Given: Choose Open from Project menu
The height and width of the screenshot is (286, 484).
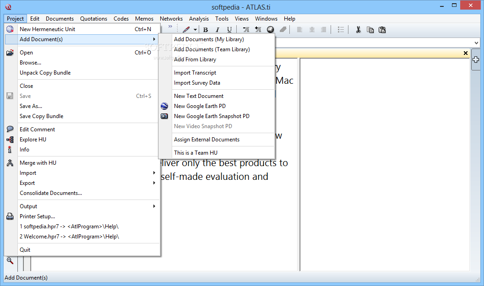Looking at the screenshot, I should point(82,53).
